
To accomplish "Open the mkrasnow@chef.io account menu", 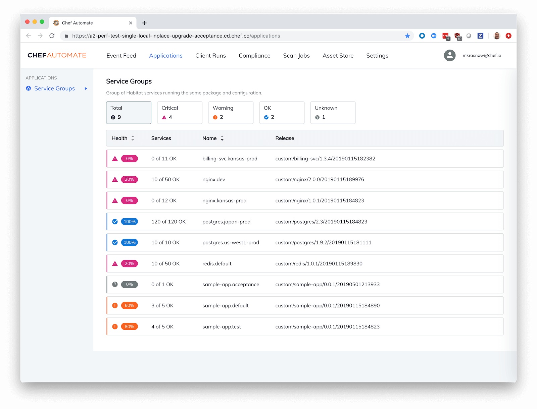I will 482,55.
